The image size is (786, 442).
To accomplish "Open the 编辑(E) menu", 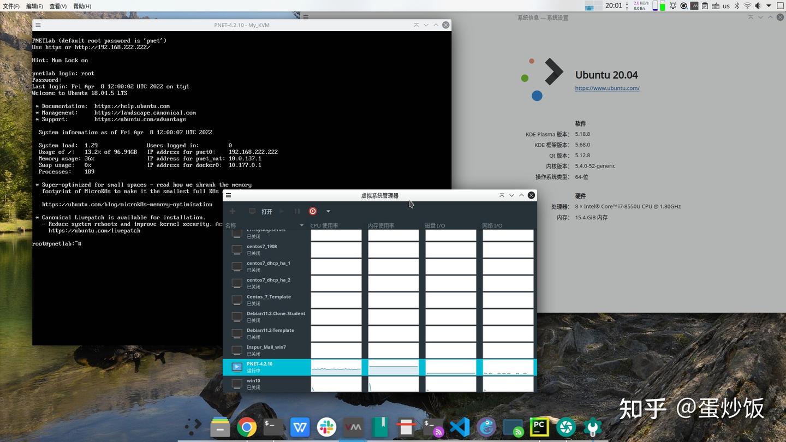I will coord(34,6).
